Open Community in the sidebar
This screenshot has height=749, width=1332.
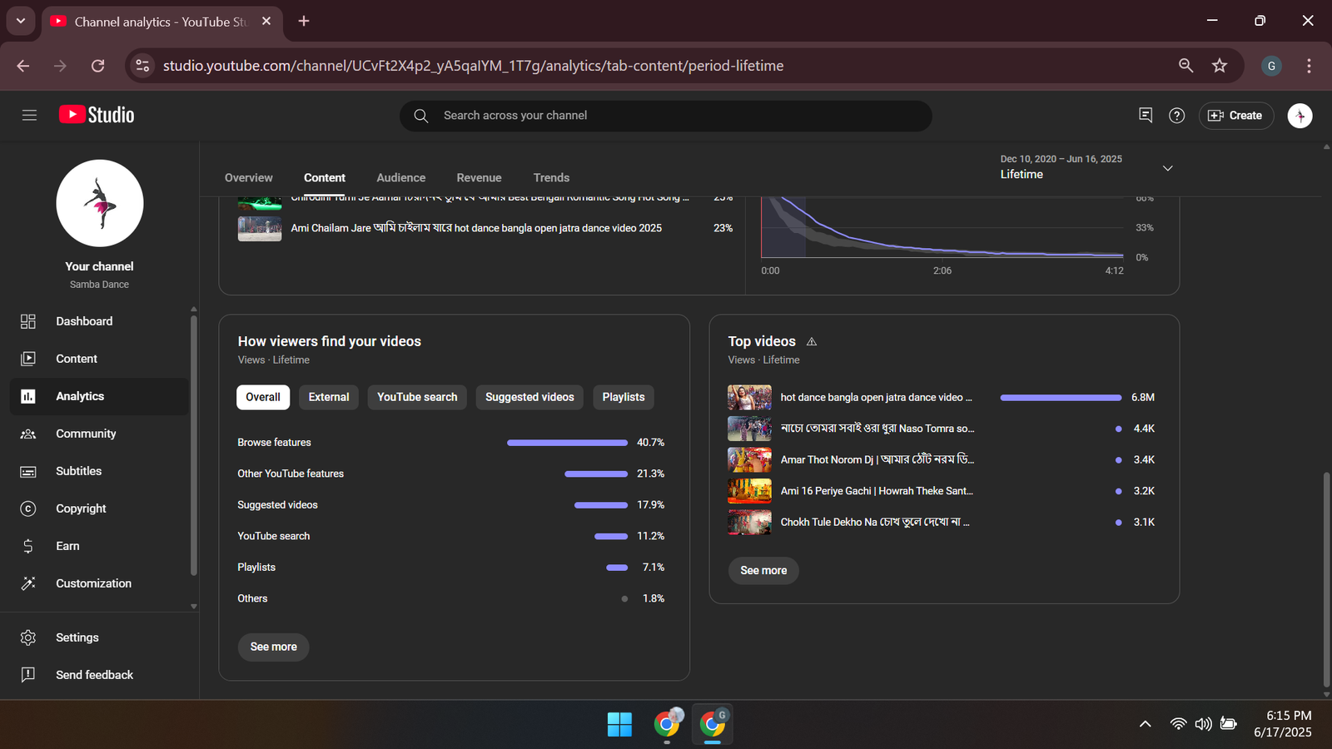click(x=100, y=434)
